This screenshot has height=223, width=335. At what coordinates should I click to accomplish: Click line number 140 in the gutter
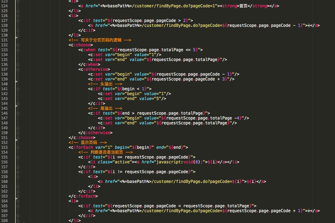tap(4, 84)
